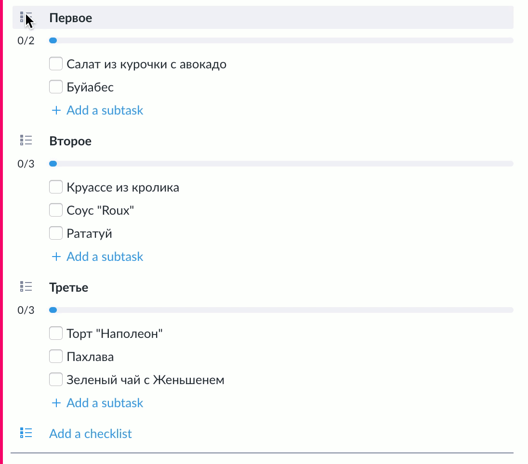Click the Зеленый чай с Женьшенем subtask text
Viewport: 528px width, 464px height.
(x=145, y=380)
